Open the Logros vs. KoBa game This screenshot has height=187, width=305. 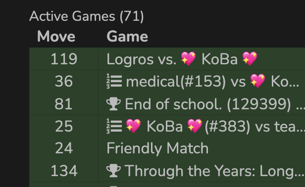(182, 59)
